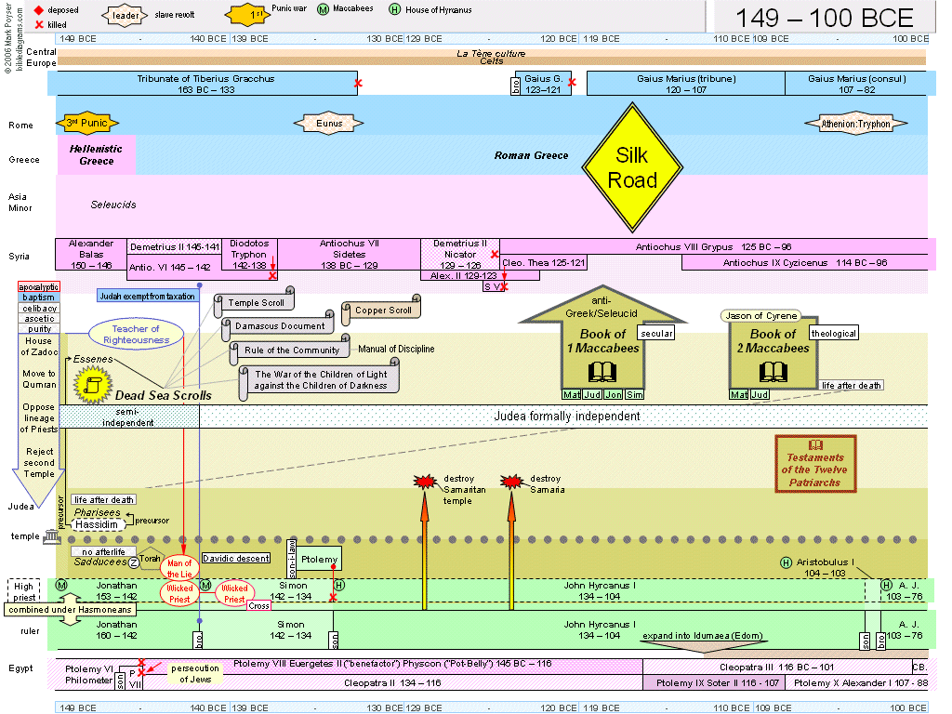Screen dimensions: 952x714
Task: Open the Teacher of Righteousness oval label
Action: (136, 335)
